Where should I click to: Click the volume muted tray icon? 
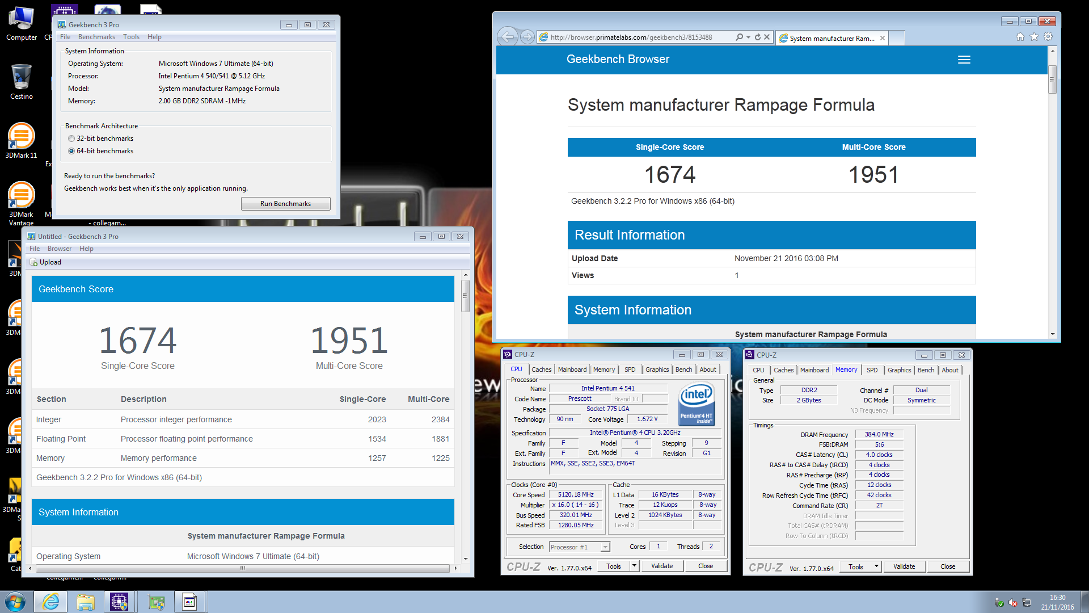(x=1013, y=603)
